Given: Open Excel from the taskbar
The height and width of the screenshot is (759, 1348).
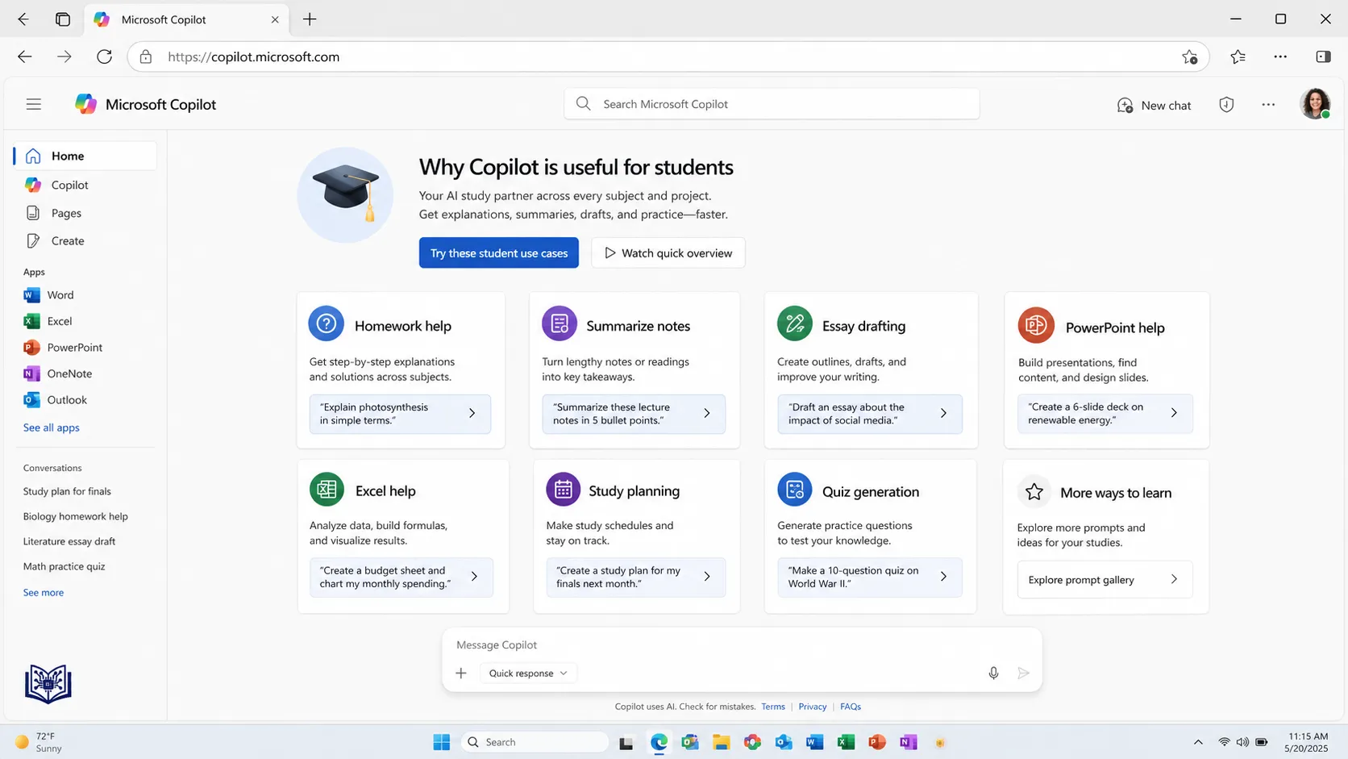Looking at the screenshot, I should pyautogui.click(x=846, y=742).
